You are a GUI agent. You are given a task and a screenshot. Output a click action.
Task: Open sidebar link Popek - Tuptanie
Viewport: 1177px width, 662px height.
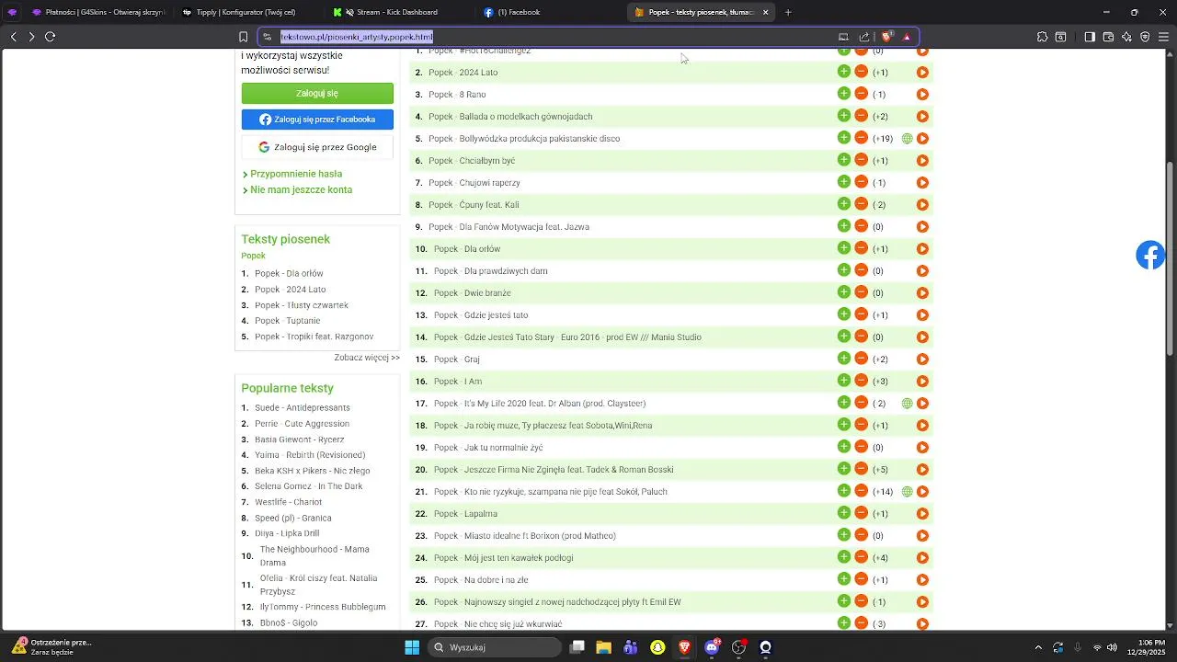click(288, 321)
